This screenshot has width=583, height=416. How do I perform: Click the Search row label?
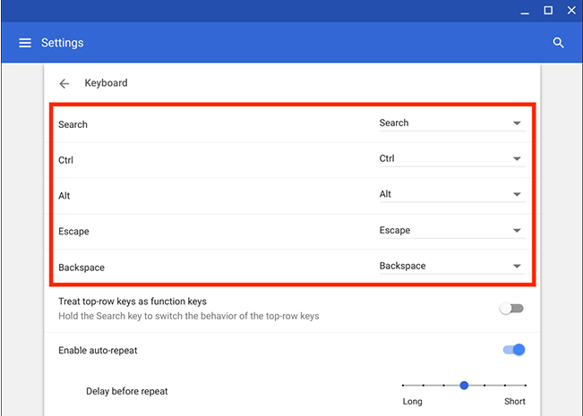click(73, 124)
